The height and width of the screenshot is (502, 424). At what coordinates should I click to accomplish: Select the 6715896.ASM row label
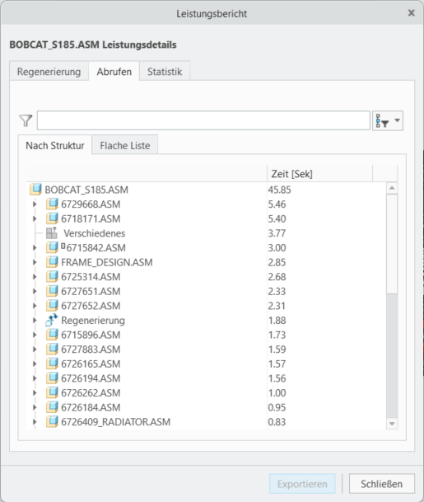[x=91, y=335]
